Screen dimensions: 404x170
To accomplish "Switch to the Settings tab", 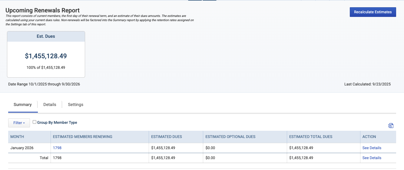I will click(75, 104).
